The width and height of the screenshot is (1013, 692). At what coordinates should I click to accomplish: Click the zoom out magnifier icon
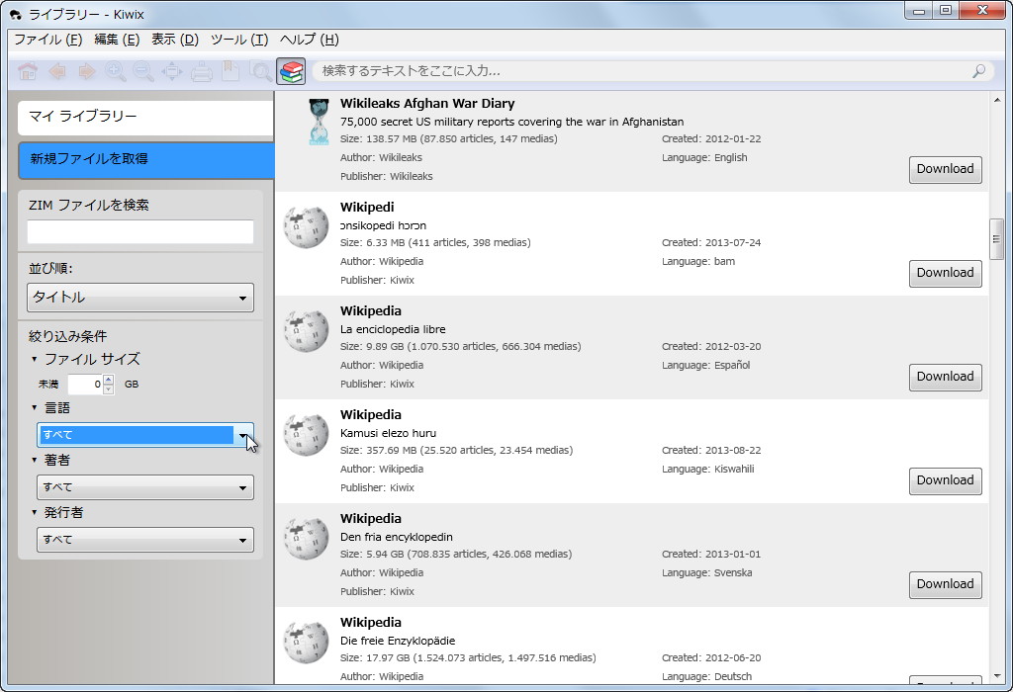click(143, 71)
